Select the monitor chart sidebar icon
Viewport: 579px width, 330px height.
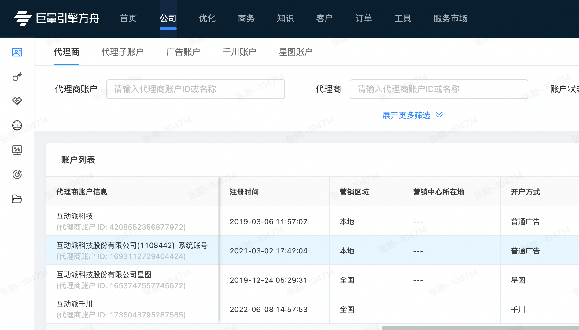(17, 150)
